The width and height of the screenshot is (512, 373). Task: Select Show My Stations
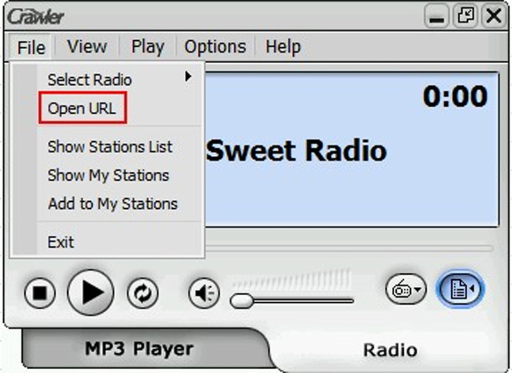click(x=108, y=175)
